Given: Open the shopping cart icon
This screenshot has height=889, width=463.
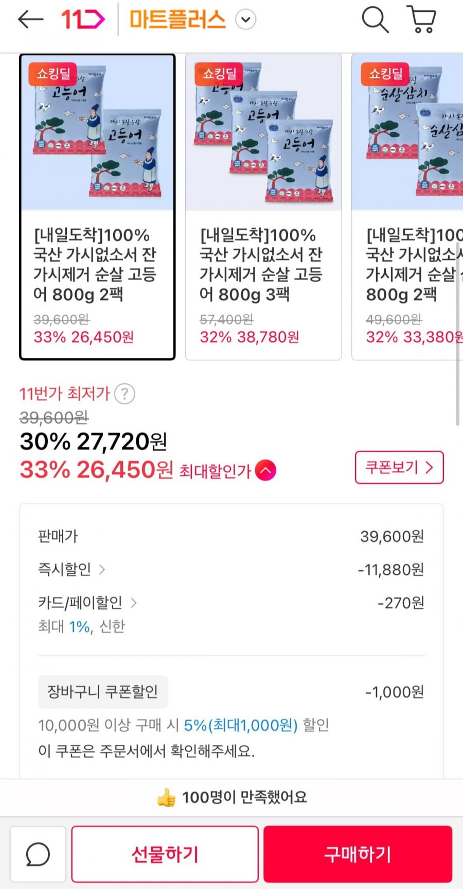Looking at the screenshot, I should tap(421, 20).
